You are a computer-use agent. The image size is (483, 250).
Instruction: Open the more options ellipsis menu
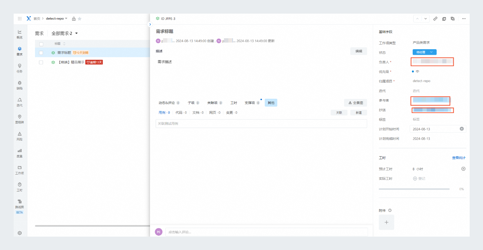pyautogui.click(x=464, y=19)
